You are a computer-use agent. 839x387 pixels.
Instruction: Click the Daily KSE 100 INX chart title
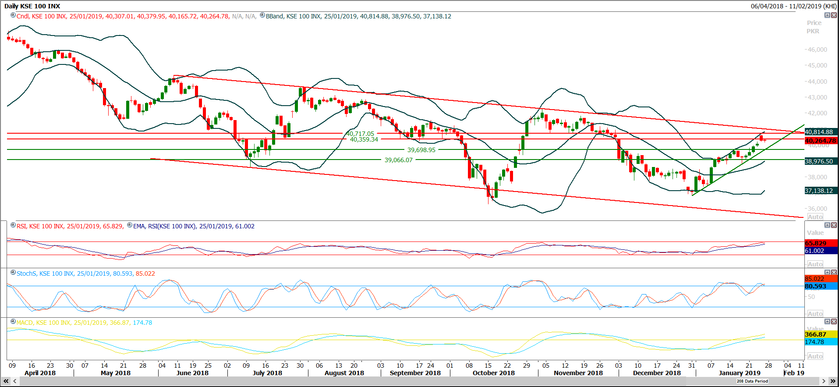tap(32, 6)
